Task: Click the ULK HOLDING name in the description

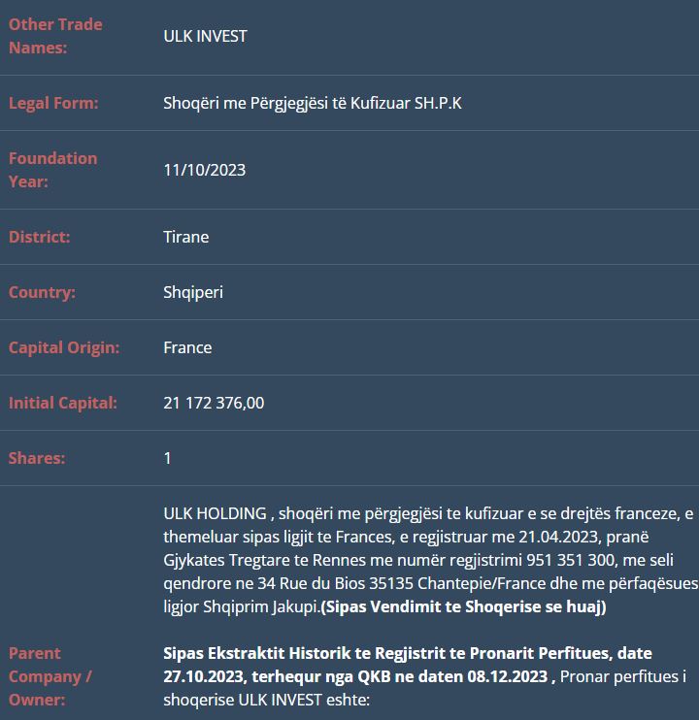Action: click(215, 513)
